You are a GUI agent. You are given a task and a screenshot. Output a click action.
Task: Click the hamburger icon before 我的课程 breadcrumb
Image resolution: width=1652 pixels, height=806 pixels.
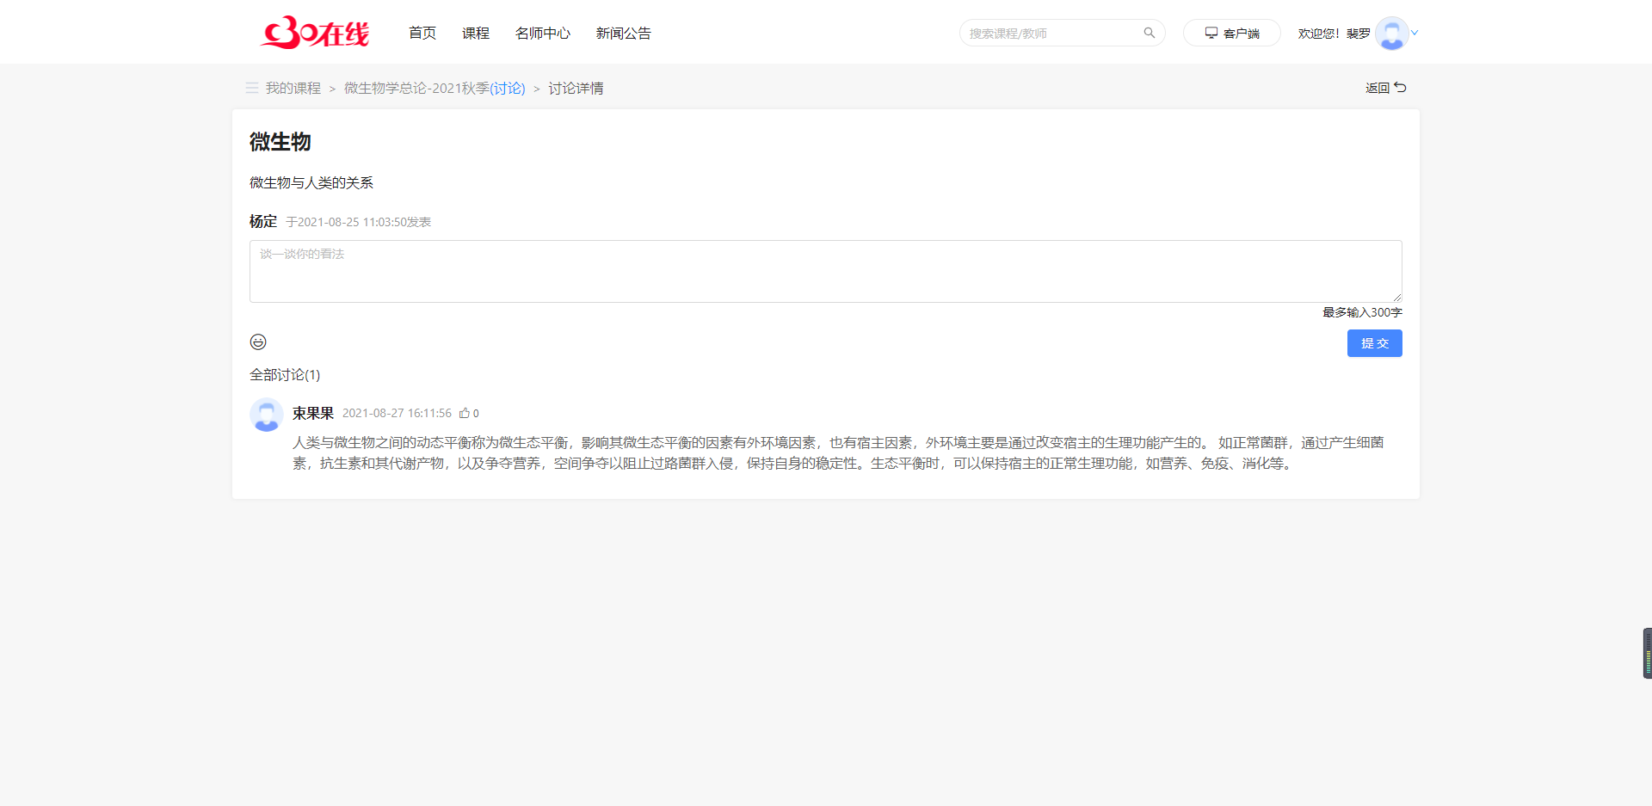click(251, 88)
